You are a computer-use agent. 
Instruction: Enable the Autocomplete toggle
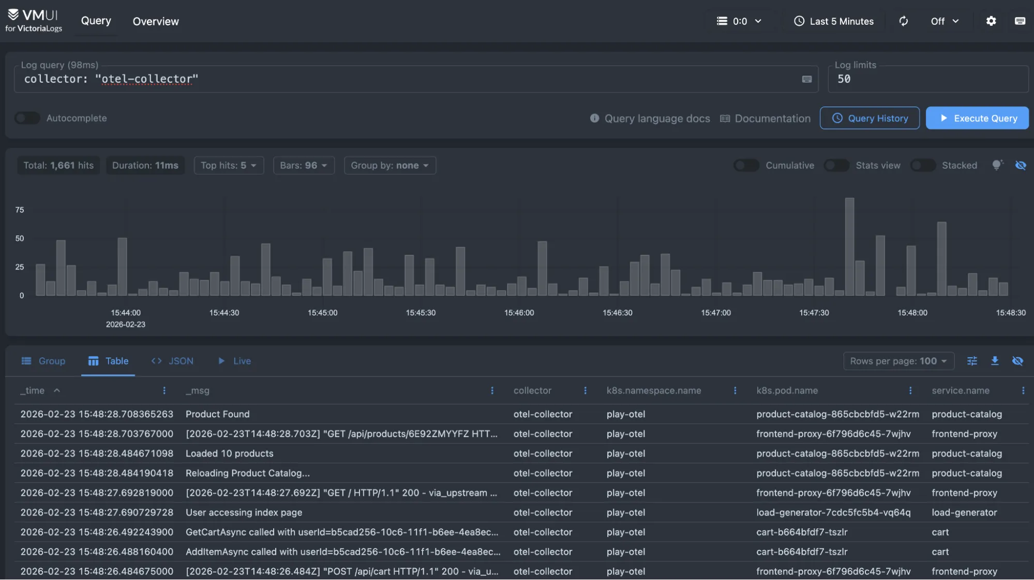[x=27, y=118]
